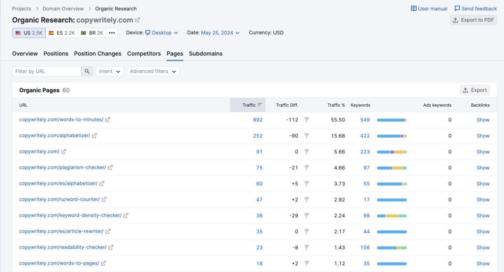504x272 pixels.
Task: Open external link icon beside copywritely.com title
Action: (x=137, y=20)
